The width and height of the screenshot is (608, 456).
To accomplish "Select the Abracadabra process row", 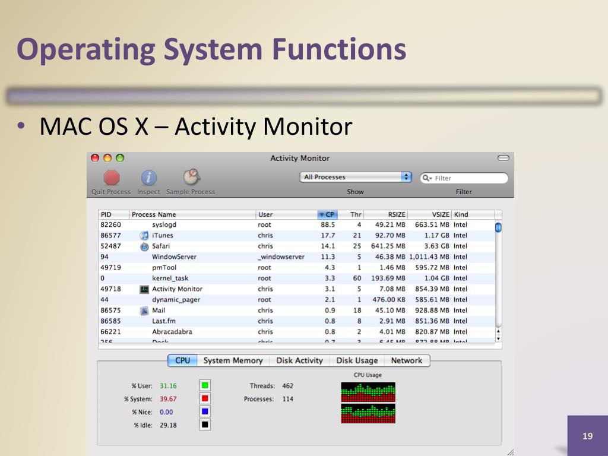I will coord(297,332).
